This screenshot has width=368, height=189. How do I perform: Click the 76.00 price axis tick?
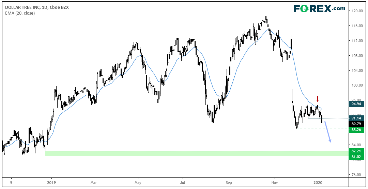356,174
